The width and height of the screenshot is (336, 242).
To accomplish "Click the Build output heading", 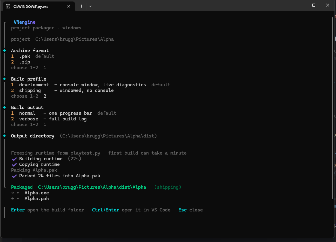I will pyautogui.click(x=27, y=108).
